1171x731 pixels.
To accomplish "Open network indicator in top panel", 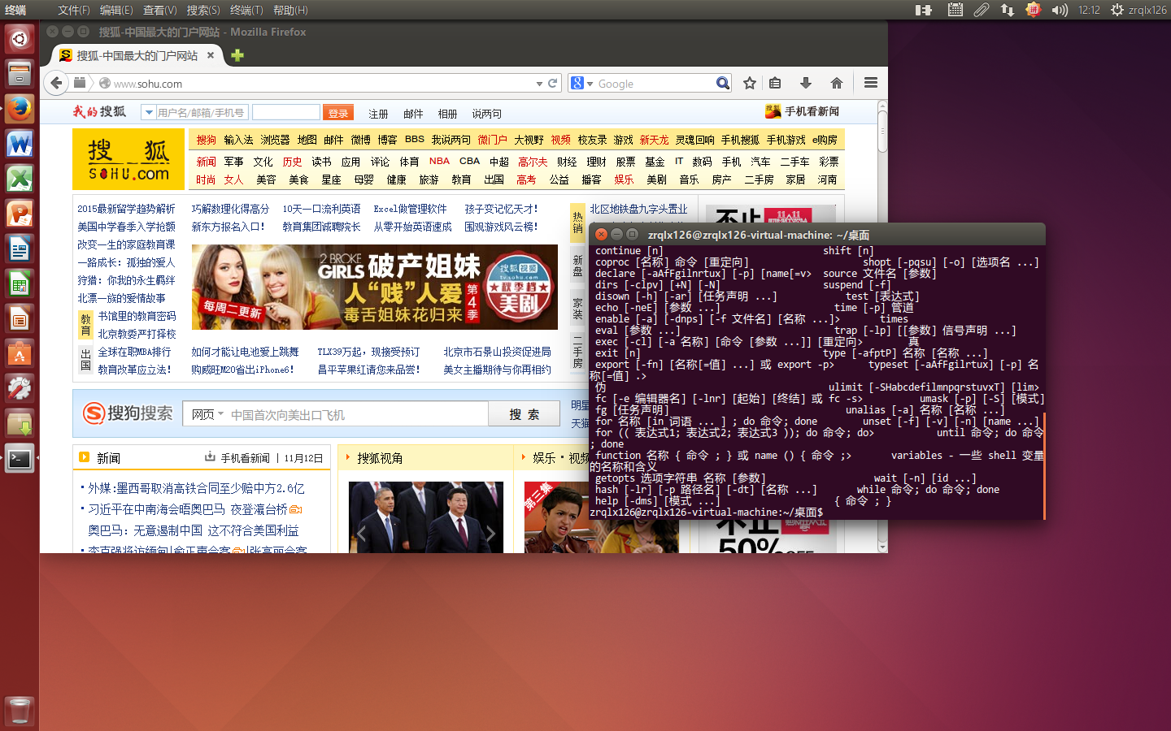I will point(1008,10).
